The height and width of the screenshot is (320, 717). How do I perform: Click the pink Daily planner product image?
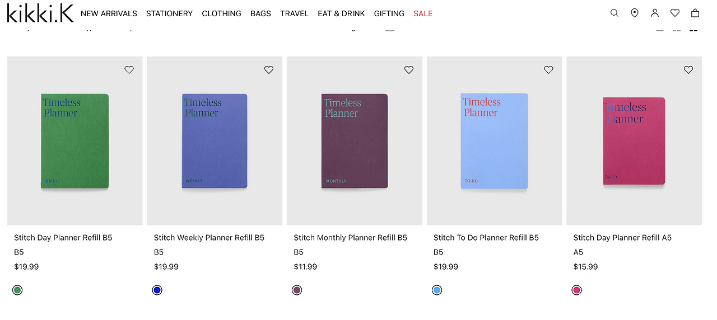[634, 141]
